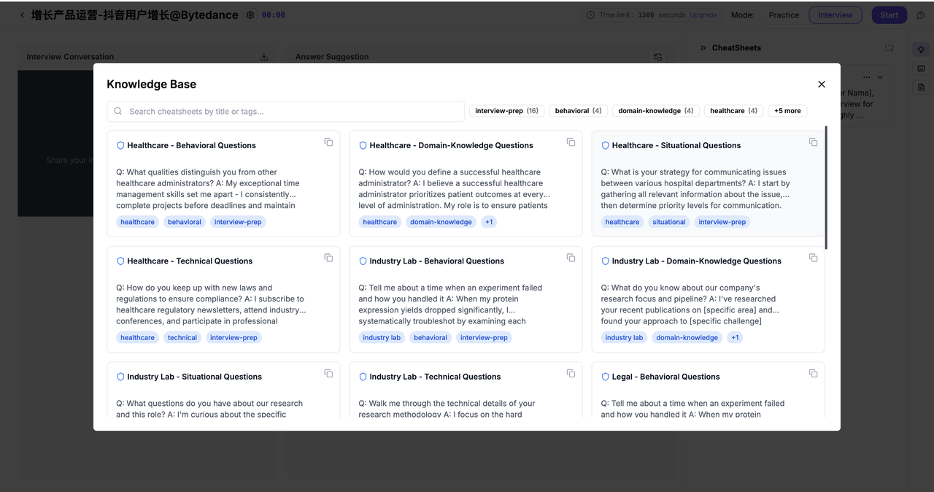Expand the +5 more tag filters

(787, 111)
